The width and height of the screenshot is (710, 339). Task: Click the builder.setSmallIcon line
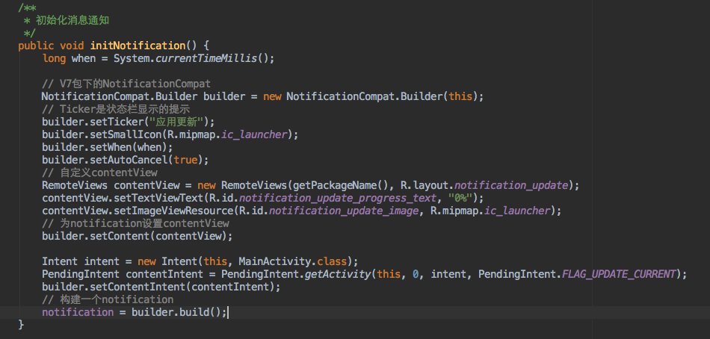pyautogui.click(x=170, y=134)
